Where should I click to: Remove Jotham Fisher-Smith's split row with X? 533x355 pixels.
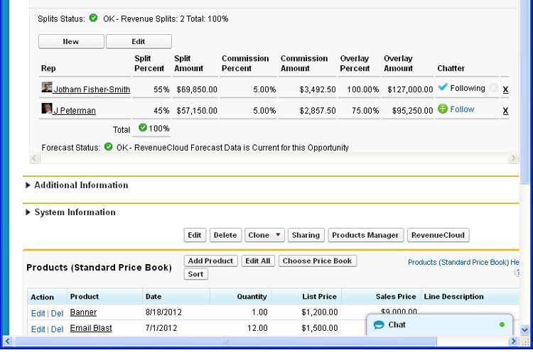[x=505, y=89]
